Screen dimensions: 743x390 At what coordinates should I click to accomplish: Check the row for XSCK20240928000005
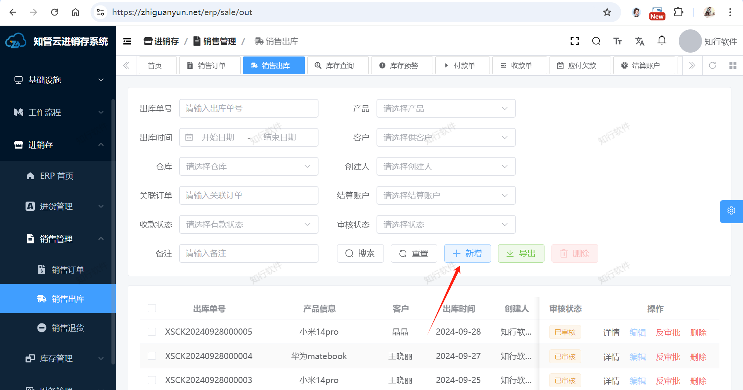click(152, 332)
